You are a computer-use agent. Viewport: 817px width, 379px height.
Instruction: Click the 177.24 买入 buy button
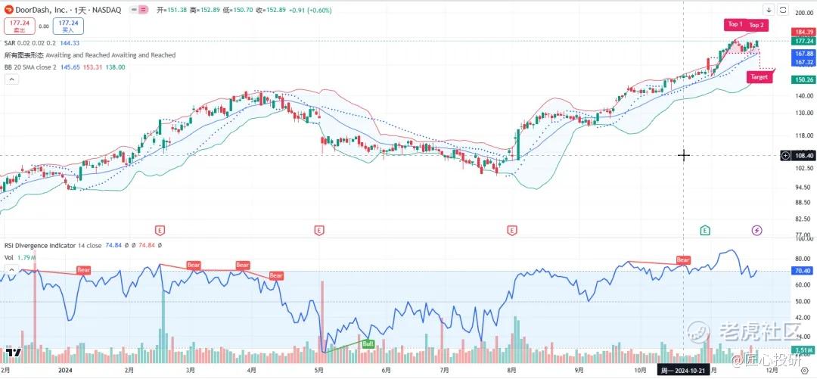[68, 26]
